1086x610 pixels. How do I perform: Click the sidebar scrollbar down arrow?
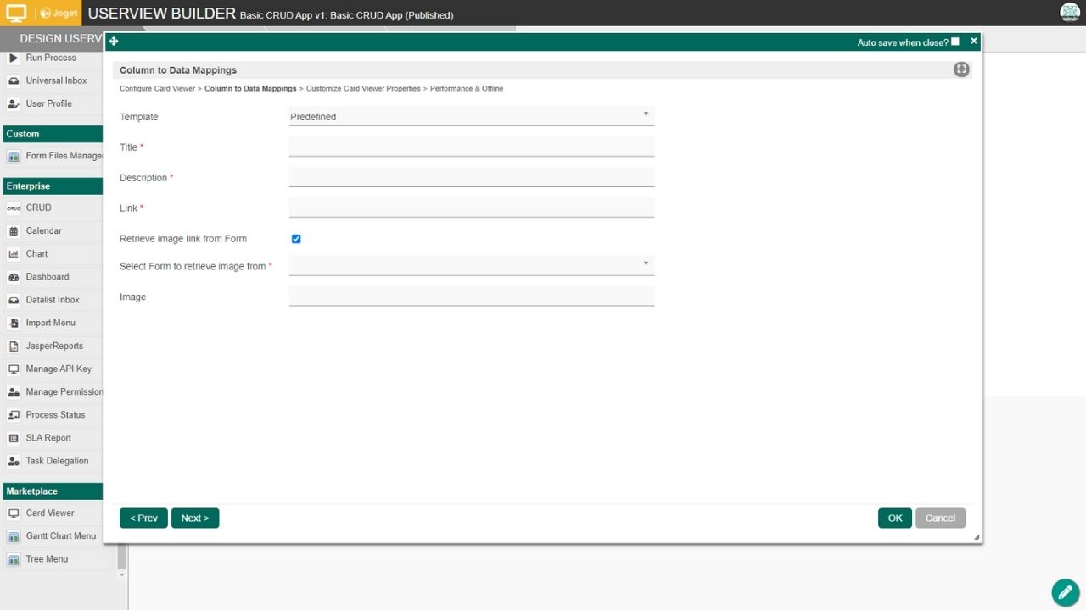pyautogui.click(x=122, y=574)
